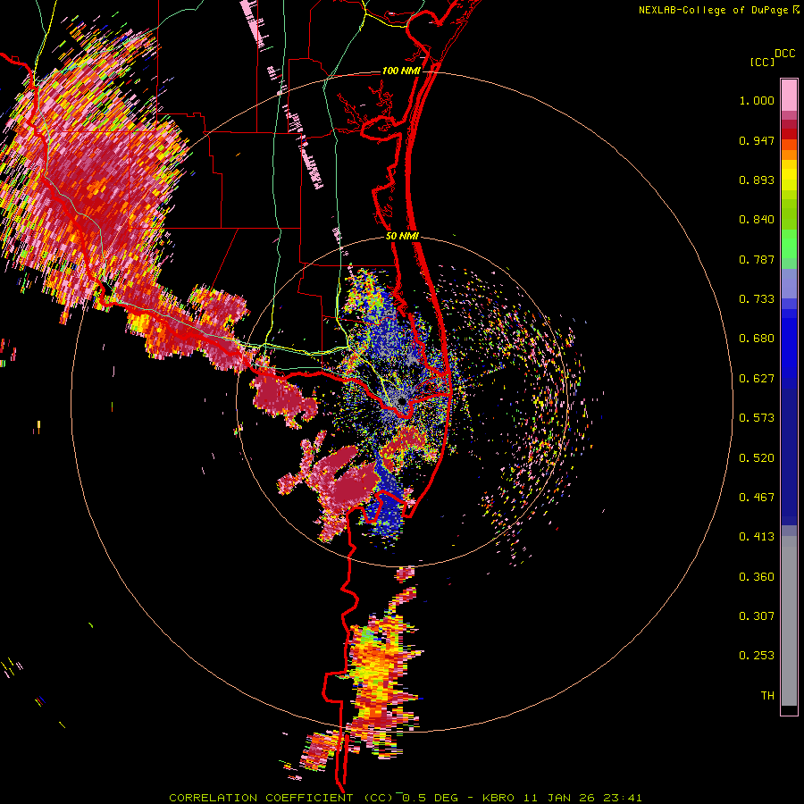Click the [CC] legend unit label
804x804 pixels.
pyautogui.click(x=762, y=62)
